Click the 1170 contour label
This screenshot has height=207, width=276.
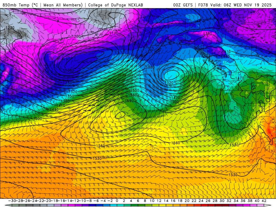114,33
